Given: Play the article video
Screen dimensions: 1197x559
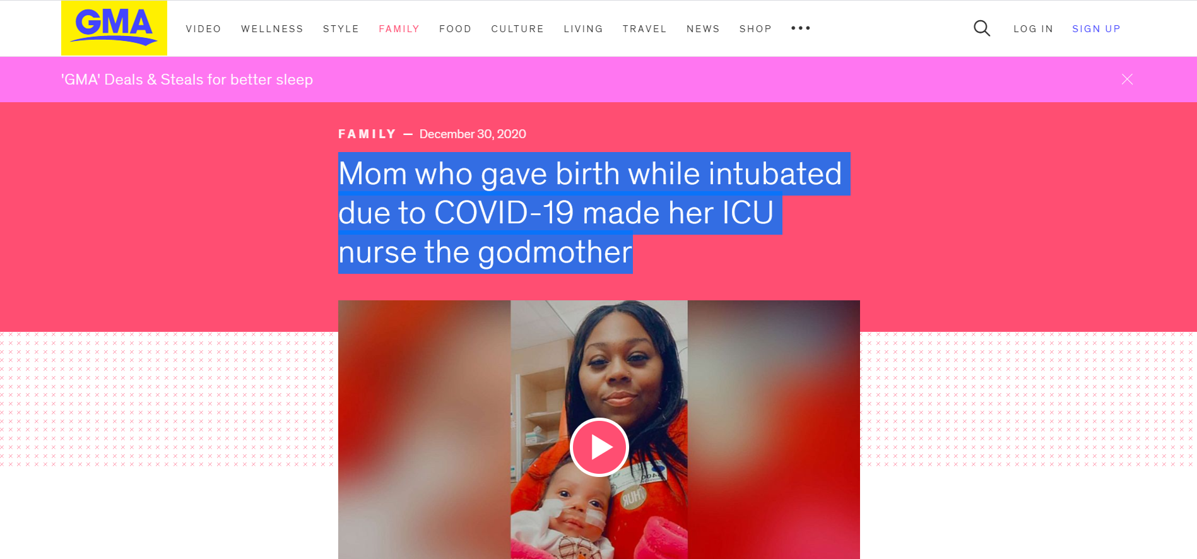Looking at the screenshot, I should point(599,447).
